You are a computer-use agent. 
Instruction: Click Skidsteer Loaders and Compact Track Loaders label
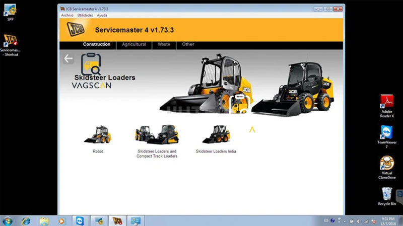tap(157, 154)
